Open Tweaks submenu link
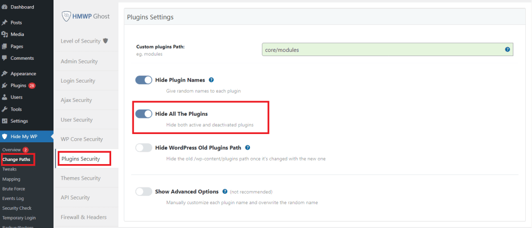The width and height of the screenshot is (532, 228). point(9,169)
